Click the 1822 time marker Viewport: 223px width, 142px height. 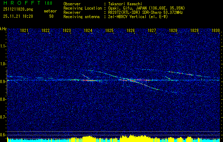(x=45, y=31)
